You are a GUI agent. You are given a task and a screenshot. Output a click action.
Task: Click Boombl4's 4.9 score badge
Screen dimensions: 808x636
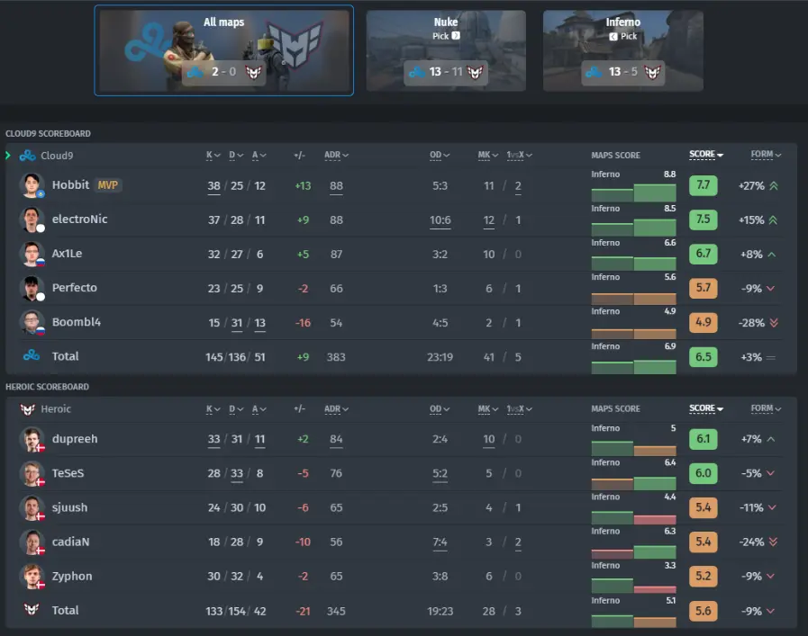(703, 323)
